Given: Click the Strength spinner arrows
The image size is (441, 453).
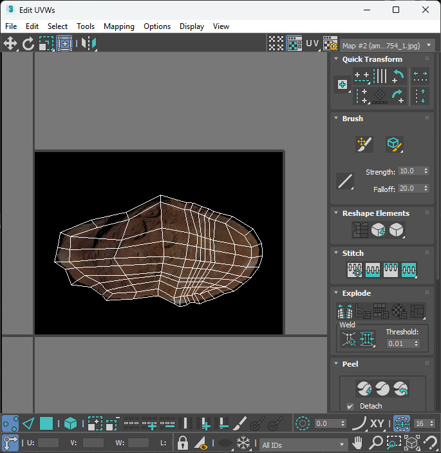Looking at the screenshot, I should click(x=426, y=171).
